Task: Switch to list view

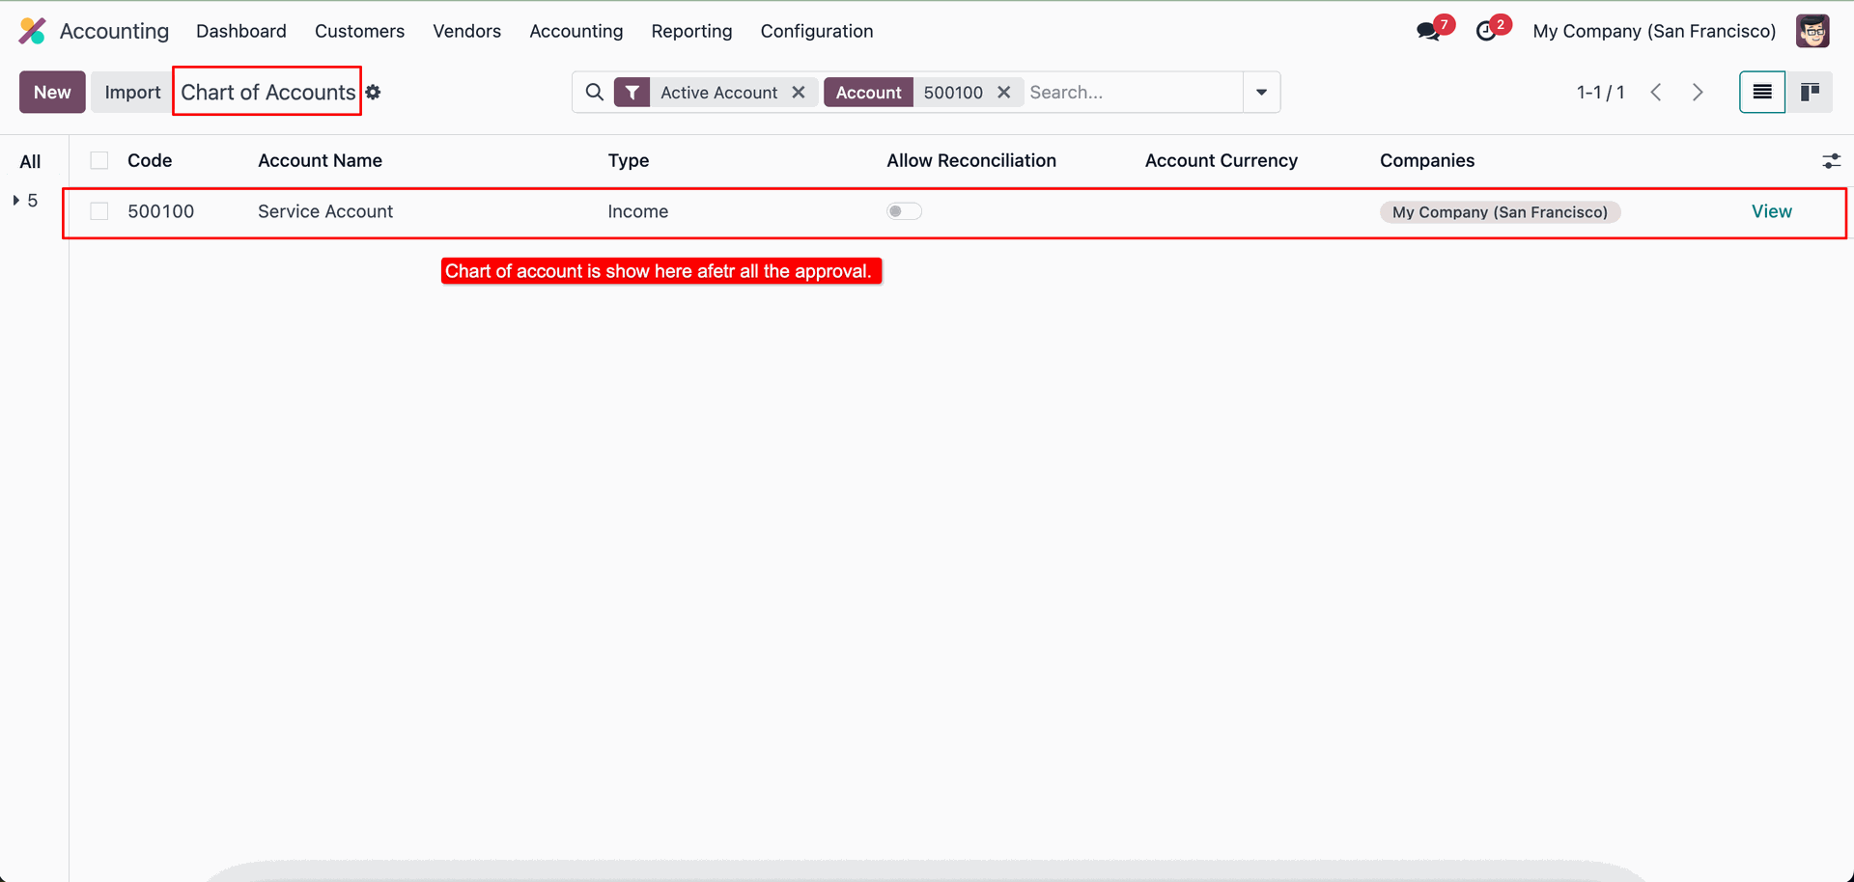Action: pyautogui.click(x=1761, y=93)
